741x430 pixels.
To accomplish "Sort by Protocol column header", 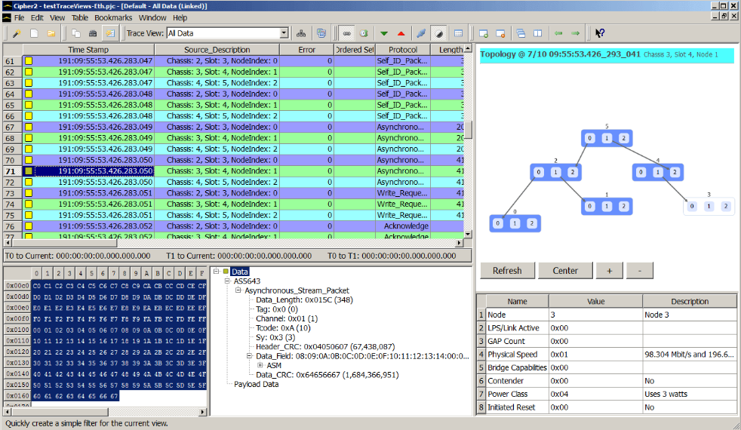I will 403,50.
